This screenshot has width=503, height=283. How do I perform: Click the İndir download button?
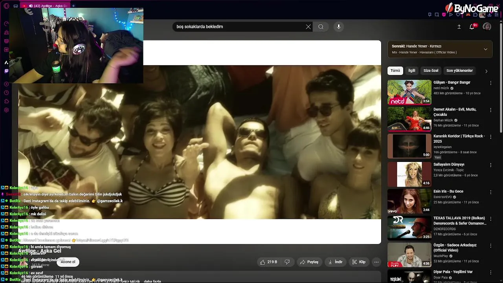335,262
